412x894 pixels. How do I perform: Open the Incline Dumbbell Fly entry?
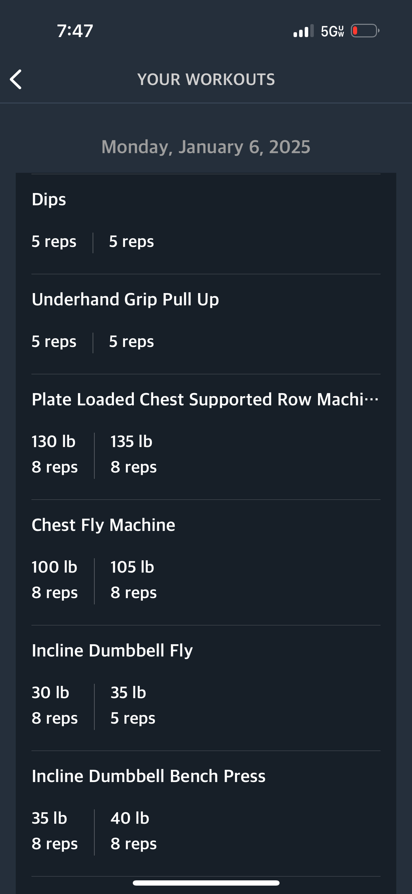pos(206,688)
